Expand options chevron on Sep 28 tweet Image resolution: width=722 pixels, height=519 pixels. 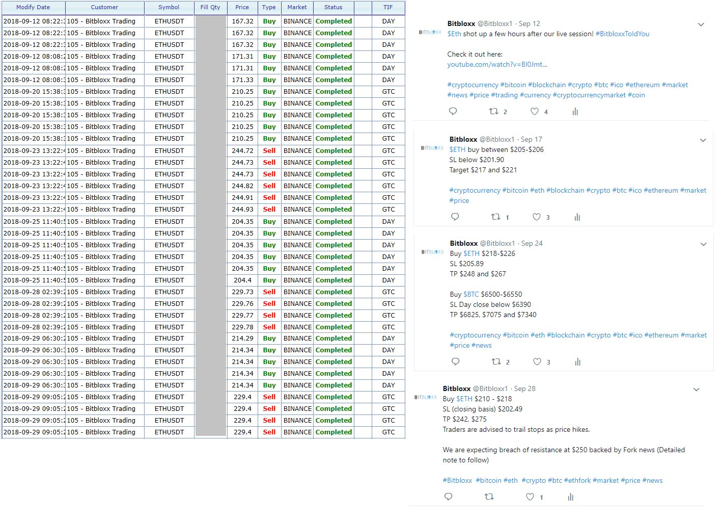click(x=696, y=390)
